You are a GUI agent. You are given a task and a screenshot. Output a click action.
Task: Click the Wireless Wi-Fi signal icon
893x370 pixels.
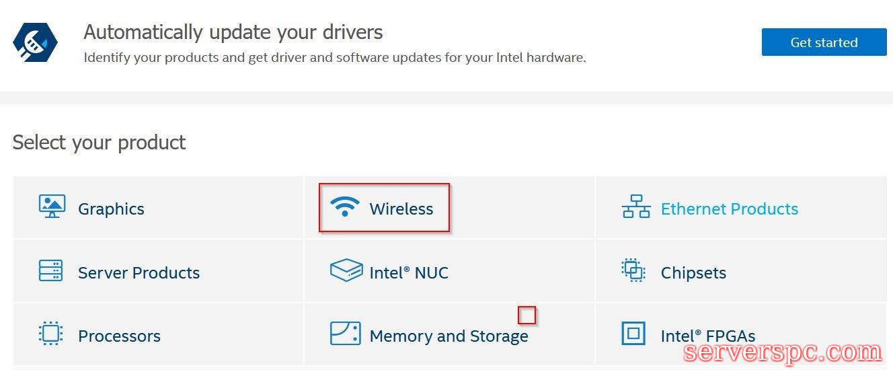coord(345,207)
